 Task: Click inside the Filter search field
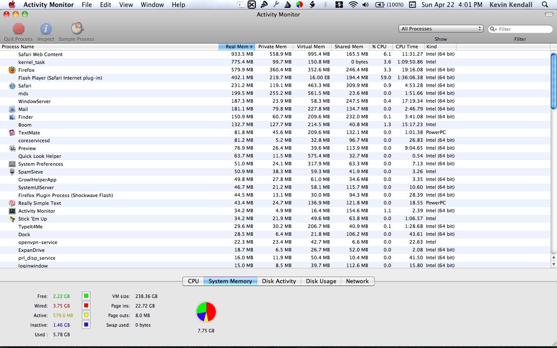click(520, 29)
